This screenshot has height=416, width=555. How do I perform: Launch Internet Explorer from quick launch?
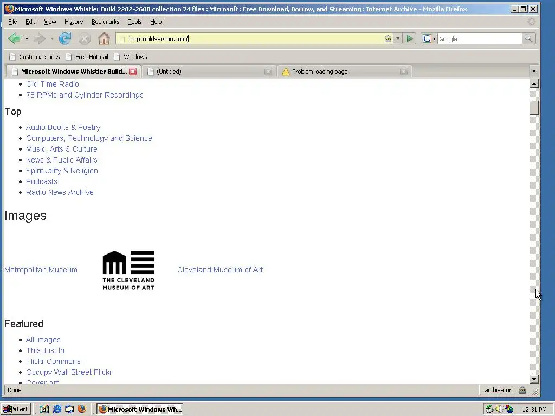tap(56, 409)
